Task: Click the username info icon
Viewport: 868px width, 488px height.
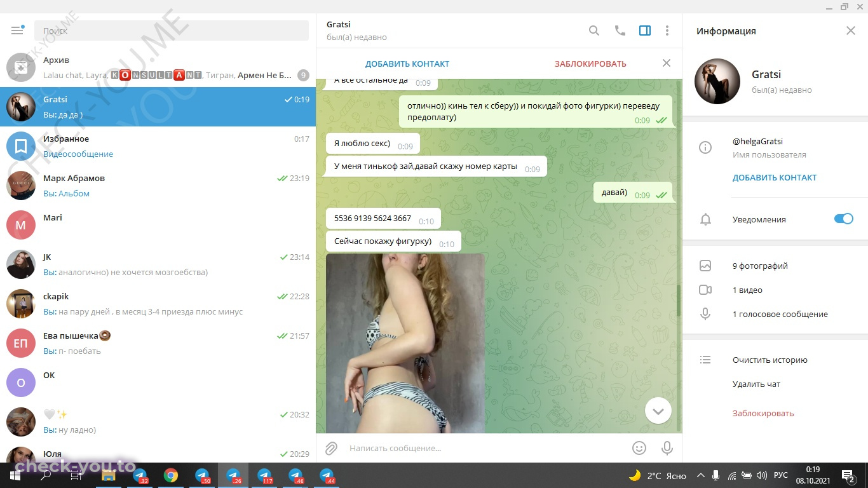Action: [705, 147]
